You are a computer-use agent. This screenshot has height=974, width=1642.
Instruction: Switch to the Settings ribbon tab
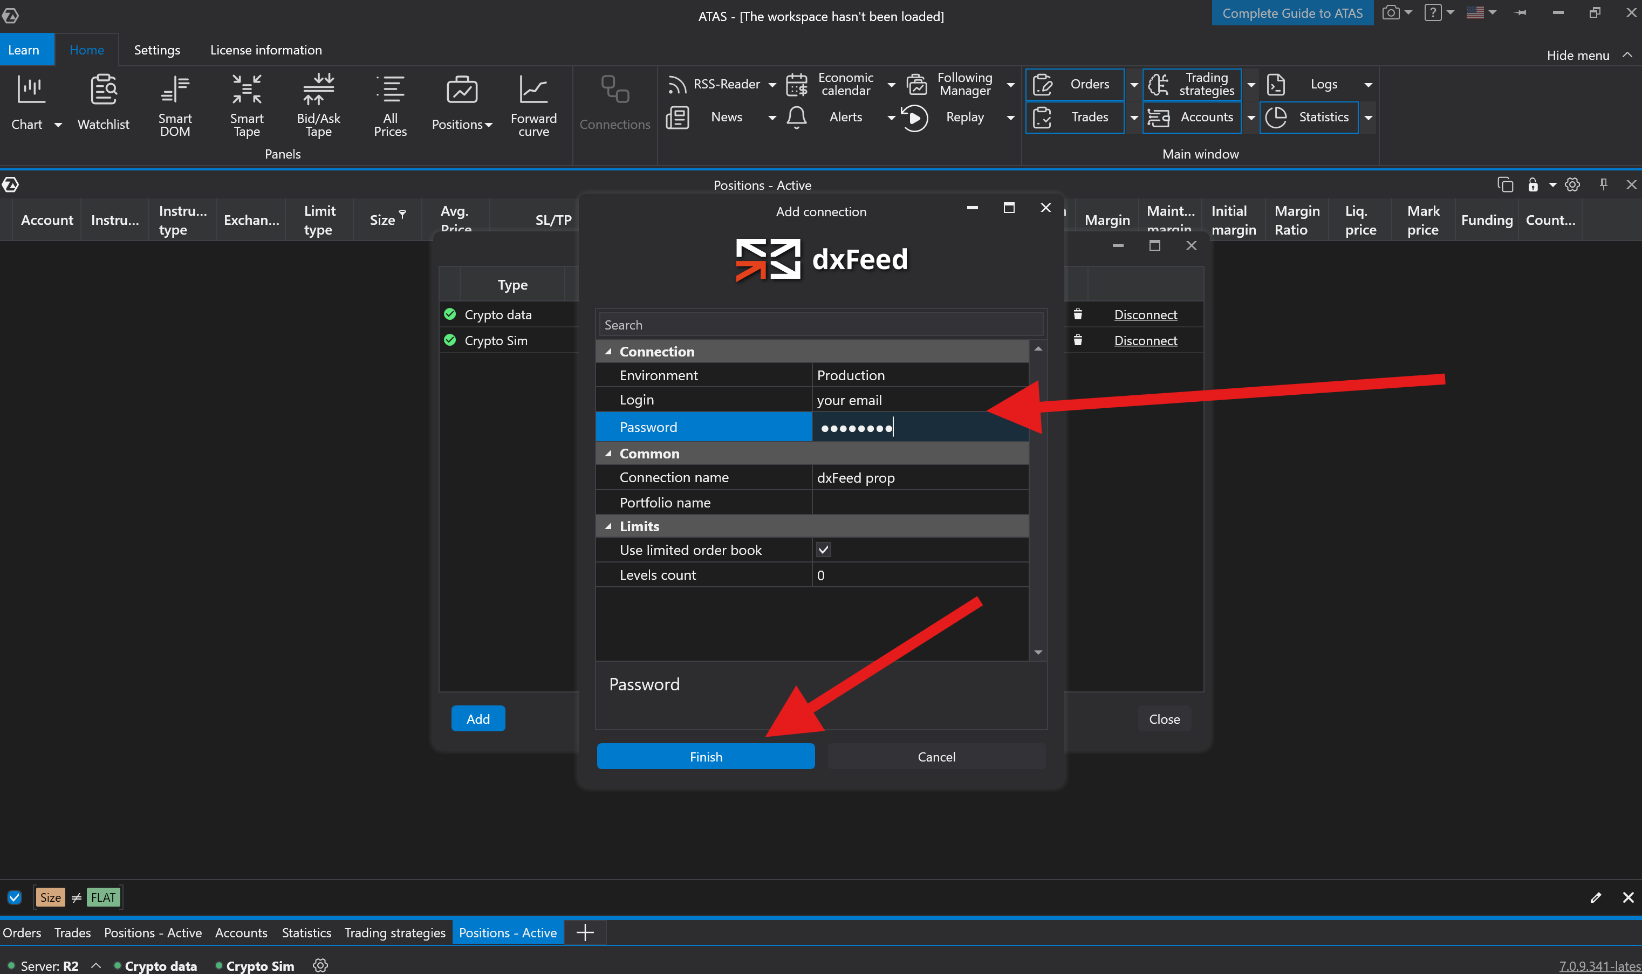(x=157, y=50)
